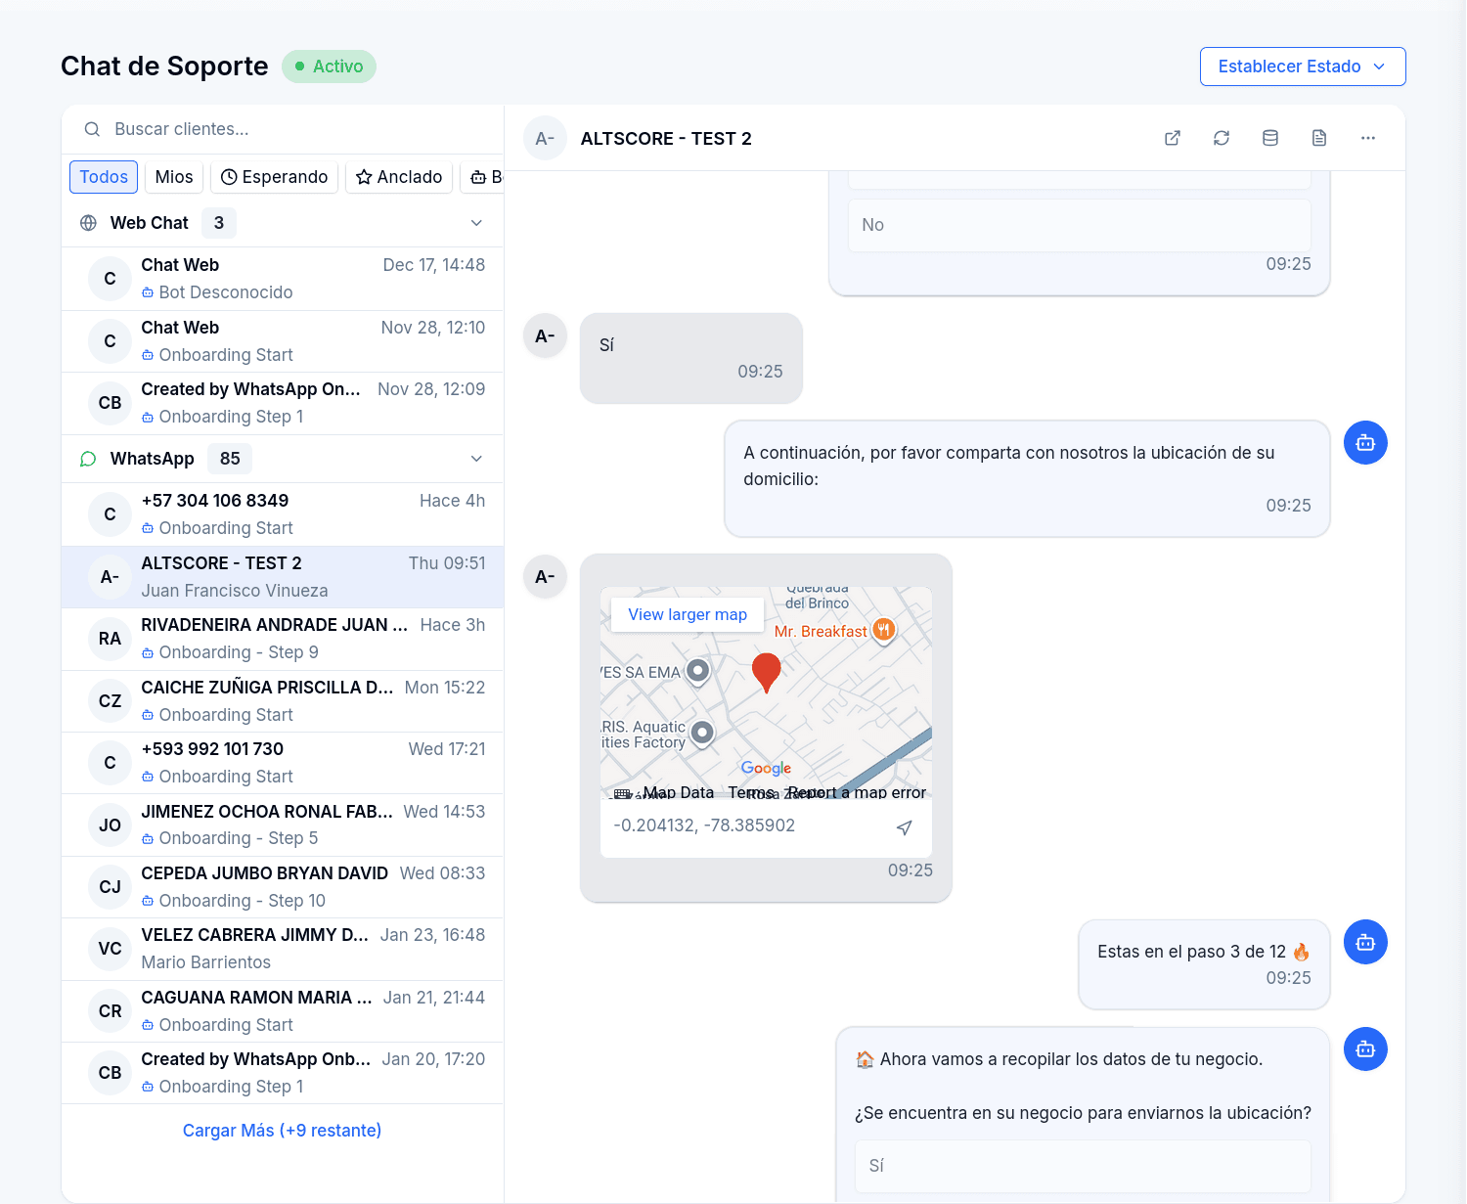Open the CAICHE ZUÑIGA PRISCILLA conversation
This screenshot has height=1204, width=1467.
click(283, 701)
